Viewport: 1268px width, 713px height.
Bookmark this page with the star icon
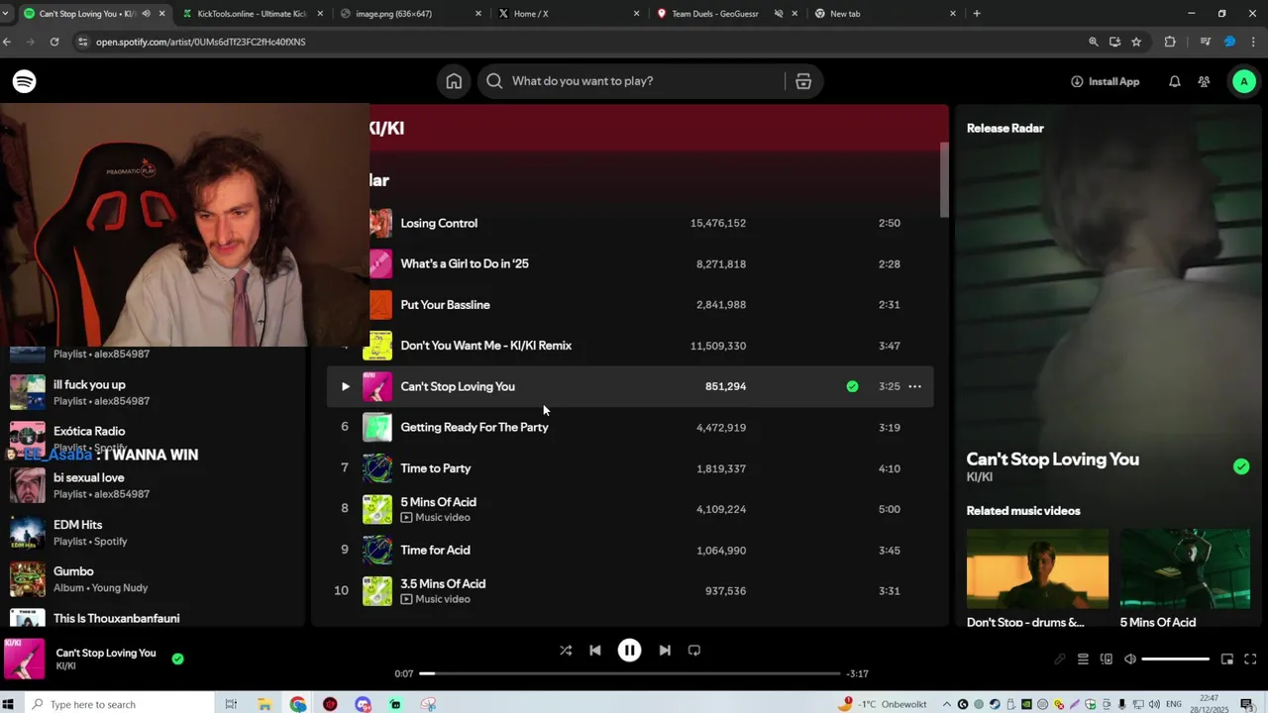coord(1136,42)
